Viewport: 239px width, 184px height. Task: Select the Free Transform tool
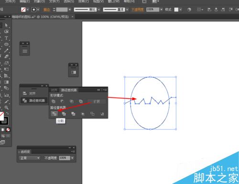[x=6, y=69]
